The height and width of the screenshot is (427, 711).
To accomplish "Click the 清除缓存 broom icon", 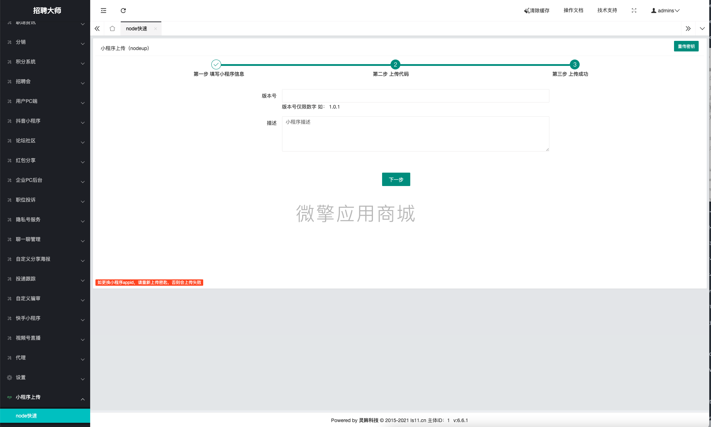I will point(526,11).
